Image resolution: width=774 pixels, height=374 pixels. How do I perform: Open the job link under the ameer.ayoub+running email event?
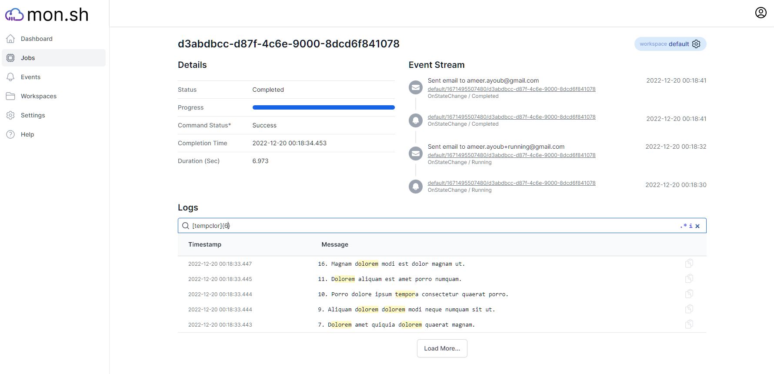point(511,155)
